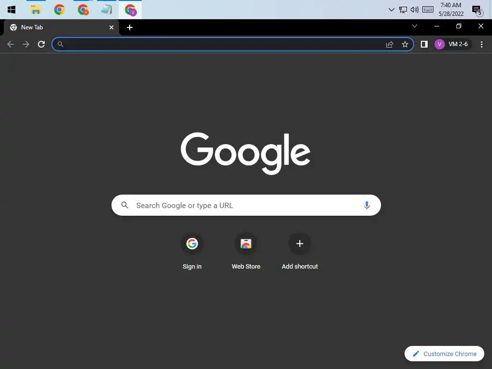Viewport: 492px width, 369px height.
Task: Open network status in system tray
Action: click(403, 10)
